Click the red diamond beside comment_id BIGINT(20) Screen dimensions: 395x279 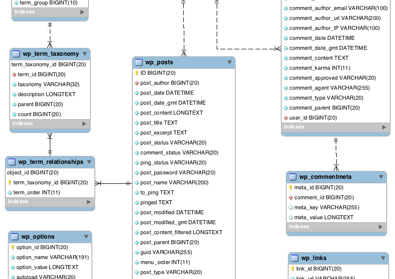[291, 198]
